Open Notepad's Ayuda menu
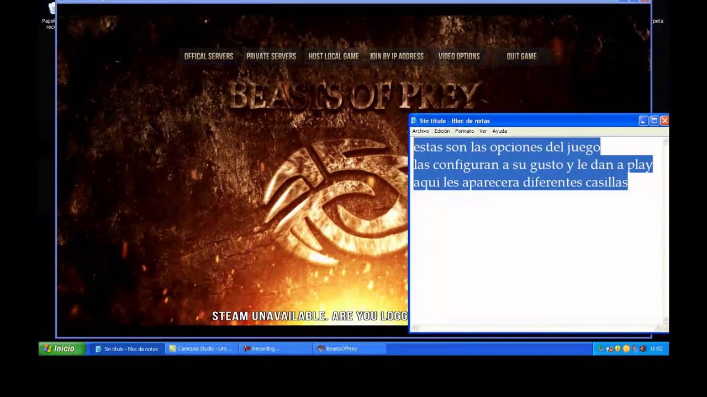707x397 pixels. point(499,131)
